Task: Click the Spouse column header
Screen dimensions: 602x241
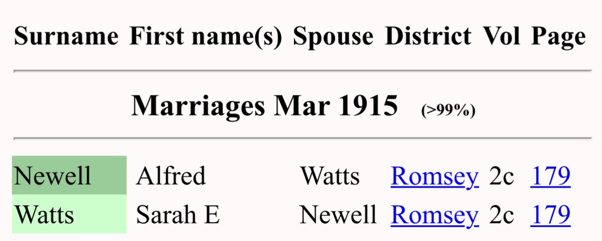Action: [x=333, y=36]
